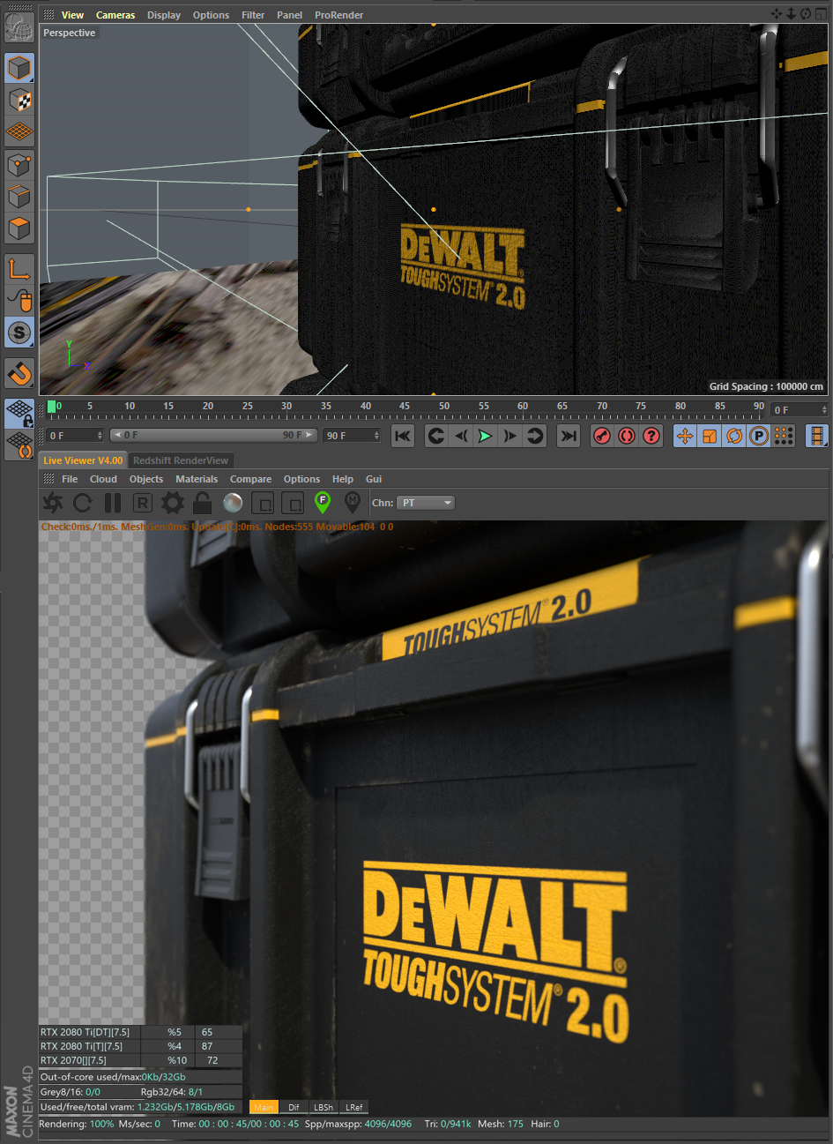Click the timeline end frame field 90 F
Screen dimensions: 833x1144
point(353,436)
